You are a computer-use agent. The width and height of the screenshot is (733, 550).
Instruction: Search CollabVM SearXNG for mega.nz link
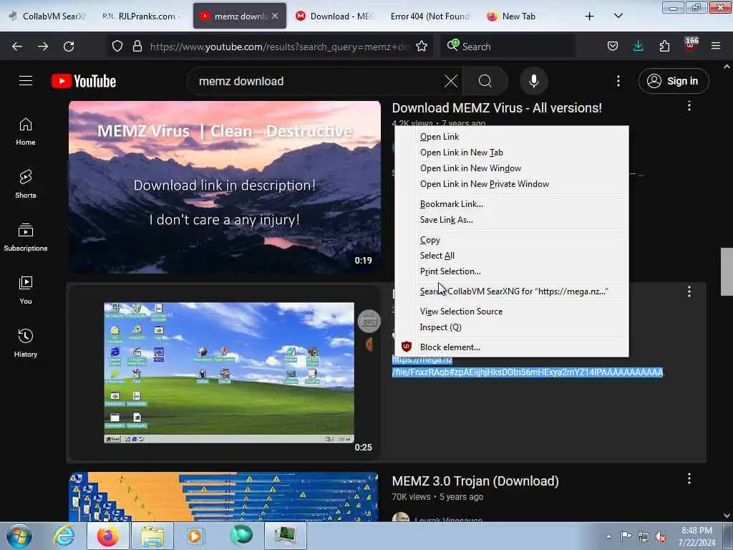(x=512, y=291)
